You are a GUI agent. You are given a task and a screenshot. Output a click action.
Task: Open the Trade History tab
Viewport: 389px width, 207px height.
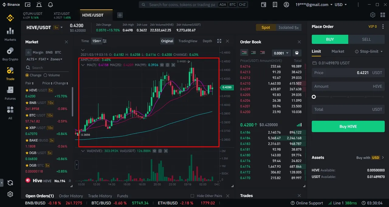100,196
